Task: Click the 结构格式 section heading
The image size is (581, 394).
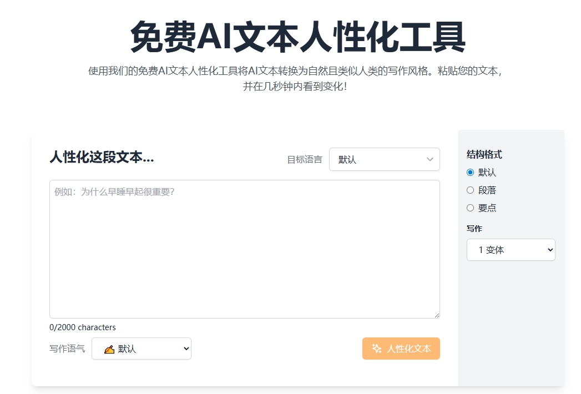Action: tap(484, 154)
